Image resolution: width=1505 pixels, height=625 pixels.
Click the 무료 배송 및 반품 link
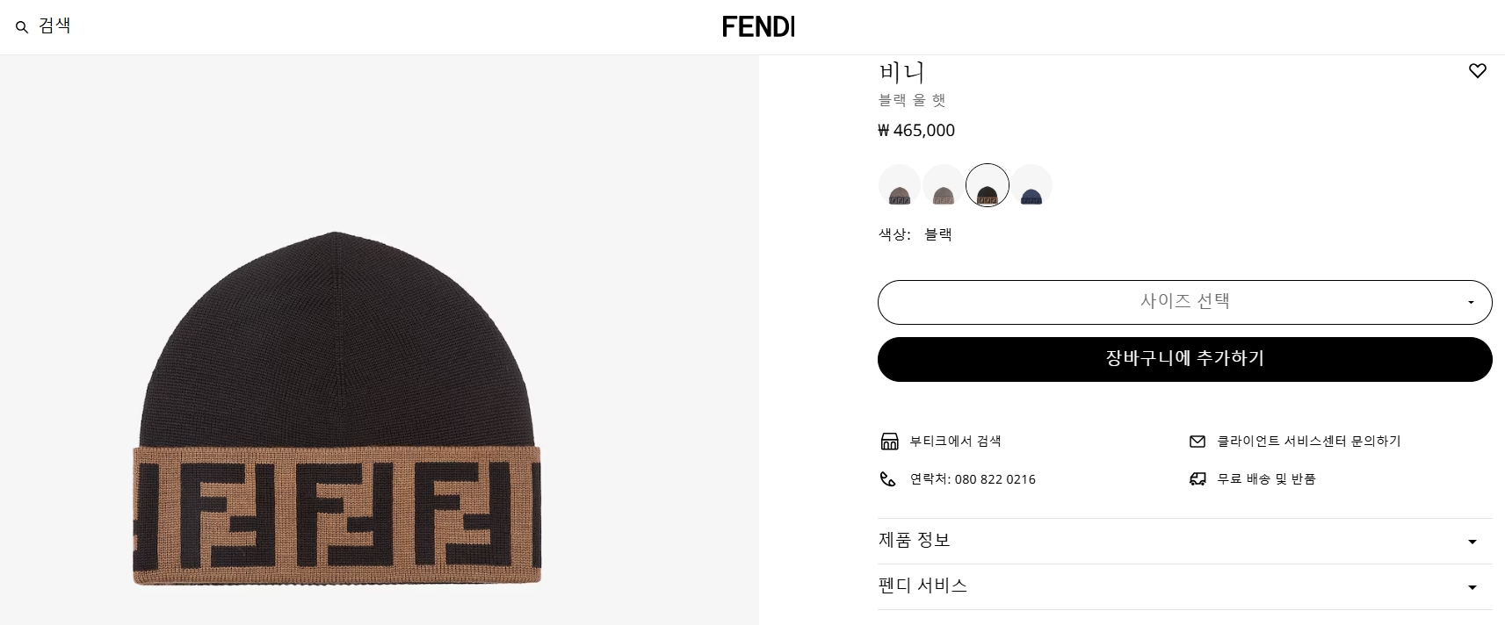1265,479
